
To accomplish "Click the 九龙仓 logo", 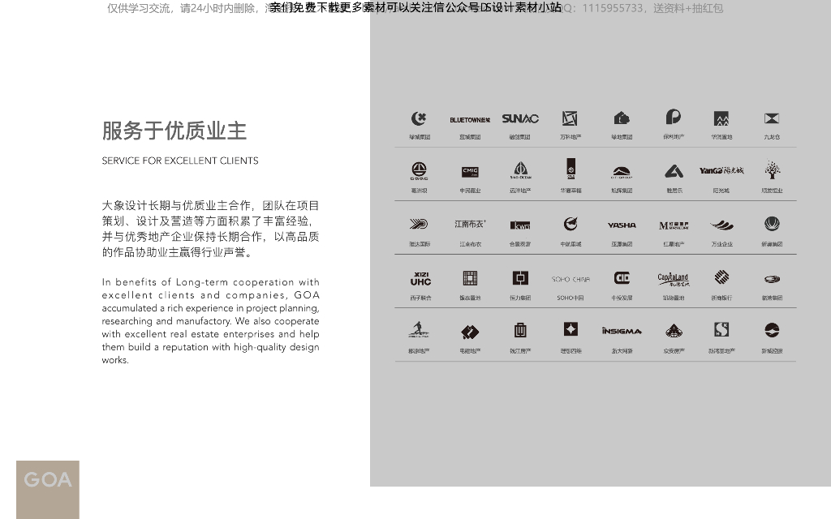I will (772, 118).
